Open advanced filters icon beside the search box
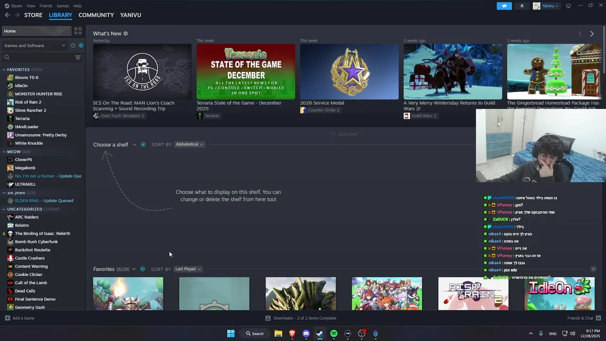Image resolution: width=606 pixels, height=341 pixels. click(78, 57)
